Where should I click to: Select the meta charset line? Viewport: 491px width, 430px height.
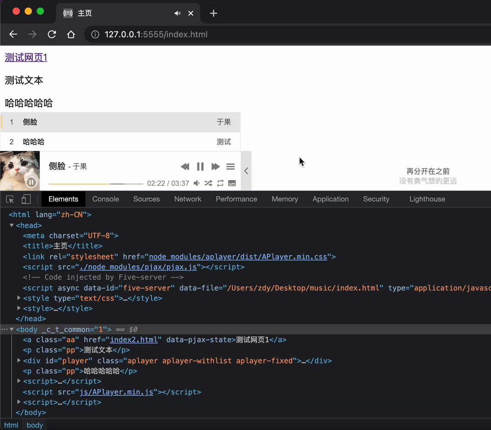[x=71, y=236]
